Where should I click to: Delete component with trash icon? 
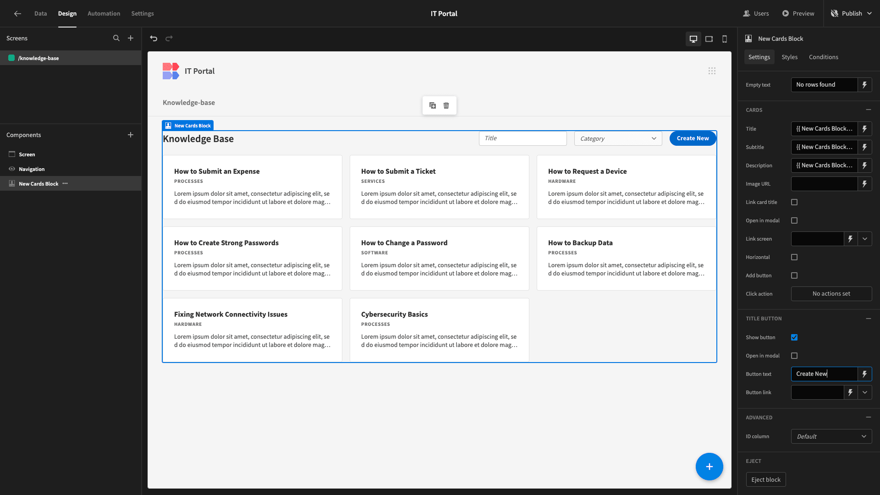tap(446, 105)
